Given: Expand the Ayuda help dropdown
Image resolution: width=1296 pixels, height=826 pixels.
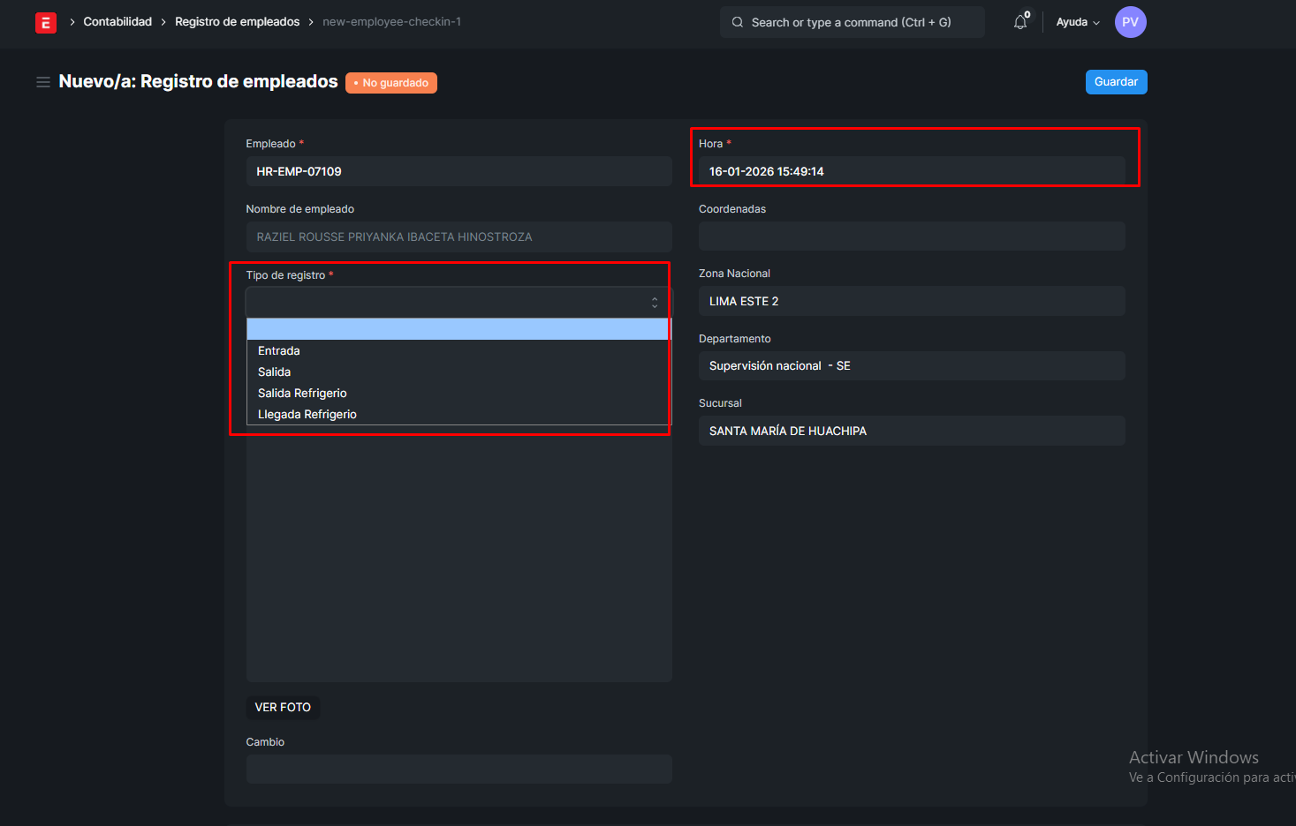Looking at the screenshot, I should click(1077, 22).
